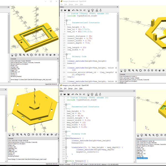Collapse comment fold at line 4 in hexagon_faceplate
Viewport: 166px width, 166px height.
click(x=66, y=20)
